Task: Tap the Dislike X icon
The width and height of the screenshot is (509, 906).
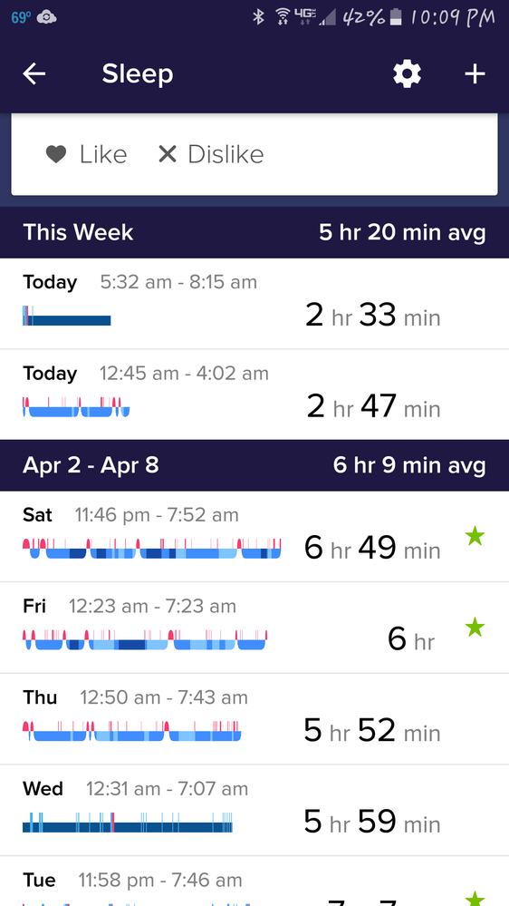Action: click(168, 154)
